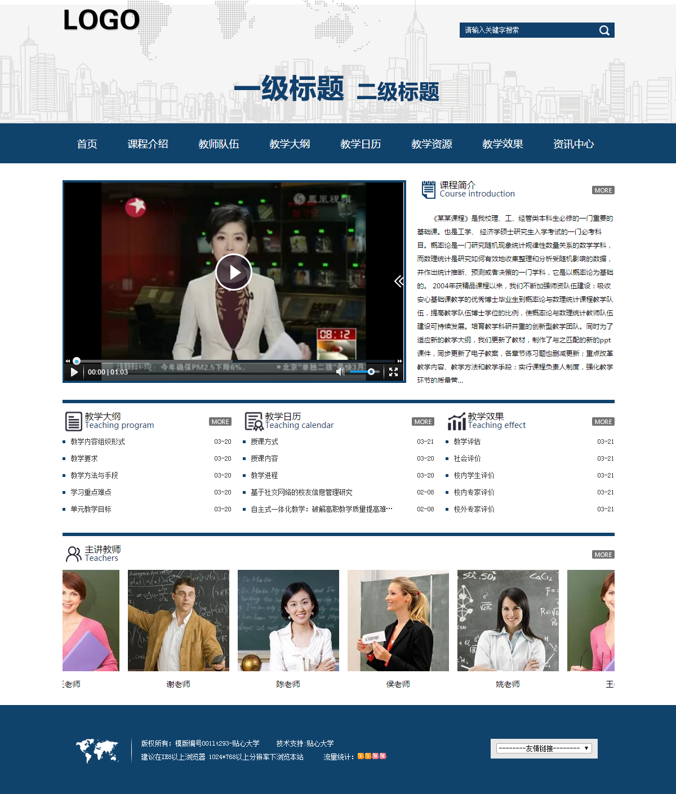This screenshot has height=794, width=676.
Task: Enter fullscreen mode on video player
Action: pyautogui.click(x=393, y=372)
